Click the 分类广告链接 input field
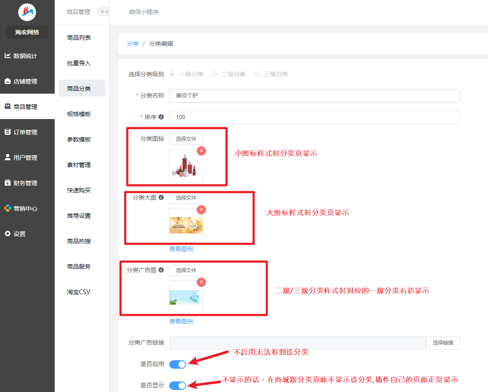 298,342
